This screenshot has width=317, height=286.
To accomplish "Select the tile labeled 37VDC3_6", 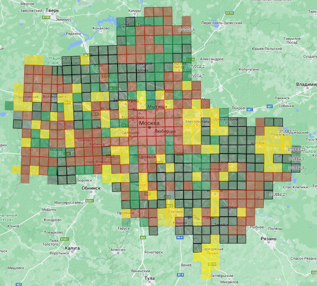I will coord(187,30).
